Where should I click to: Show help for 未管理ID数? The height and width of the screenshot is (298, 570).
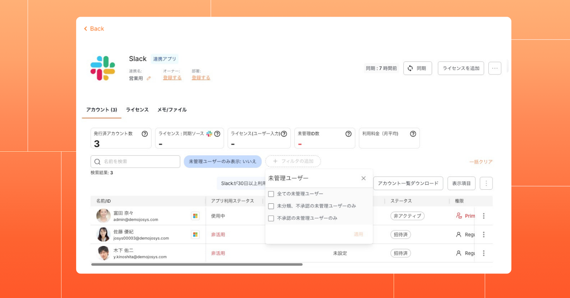coord(348,134)
